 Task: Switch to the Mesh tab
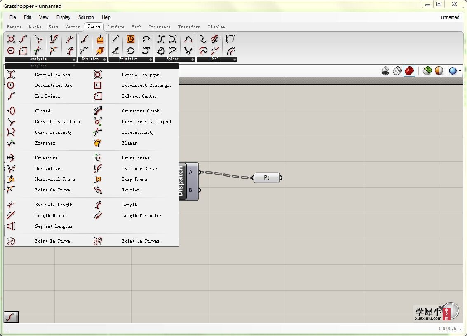(137, 27)
